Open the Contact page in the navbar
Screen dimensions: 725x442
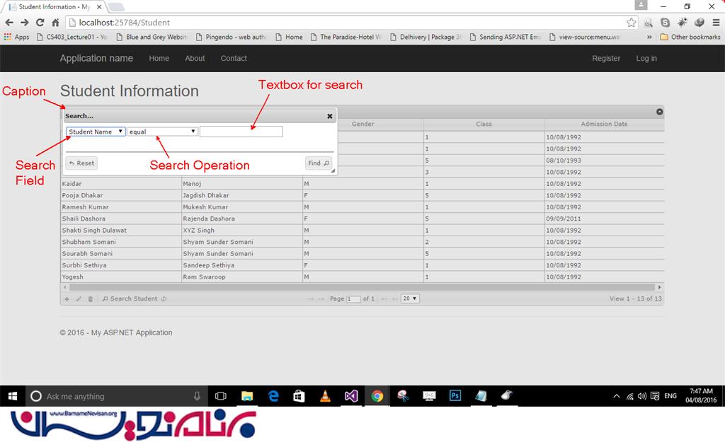234,59
